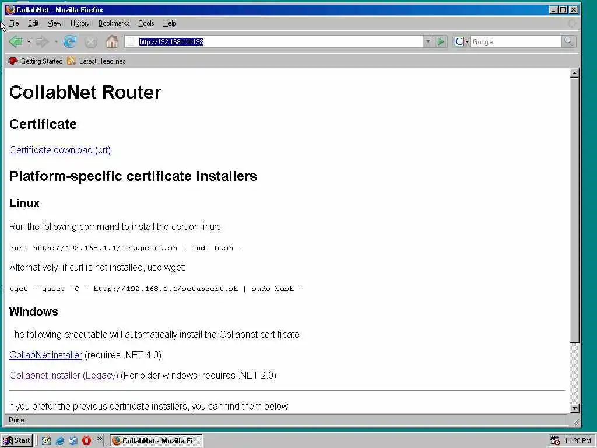The image size is (597, 448).
Task: Click the scrollbar up arrow
Action: click(x=574, y=73)
